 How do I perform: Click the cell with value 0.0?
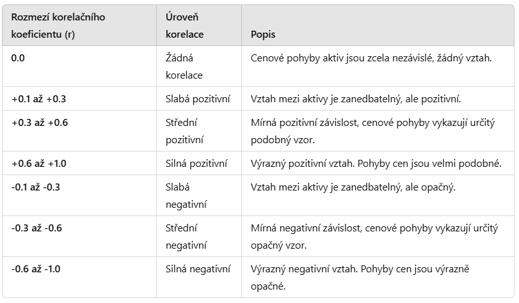19,58
